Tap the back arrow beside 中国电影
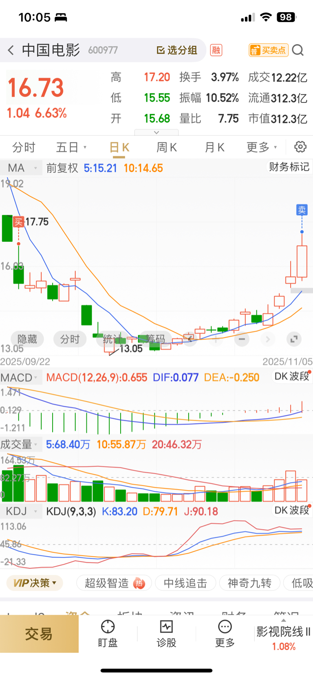313x679 pixels. click(x=11, y=50)
